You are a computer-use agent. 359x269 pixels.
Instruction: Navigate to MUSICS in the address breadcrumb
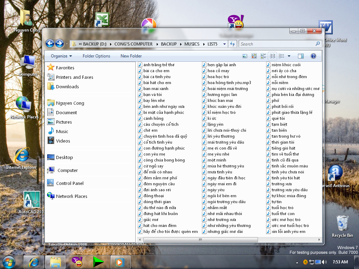191,44
